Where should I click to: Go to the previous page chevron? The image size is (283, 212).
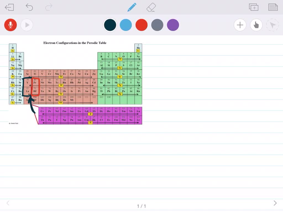8,203
